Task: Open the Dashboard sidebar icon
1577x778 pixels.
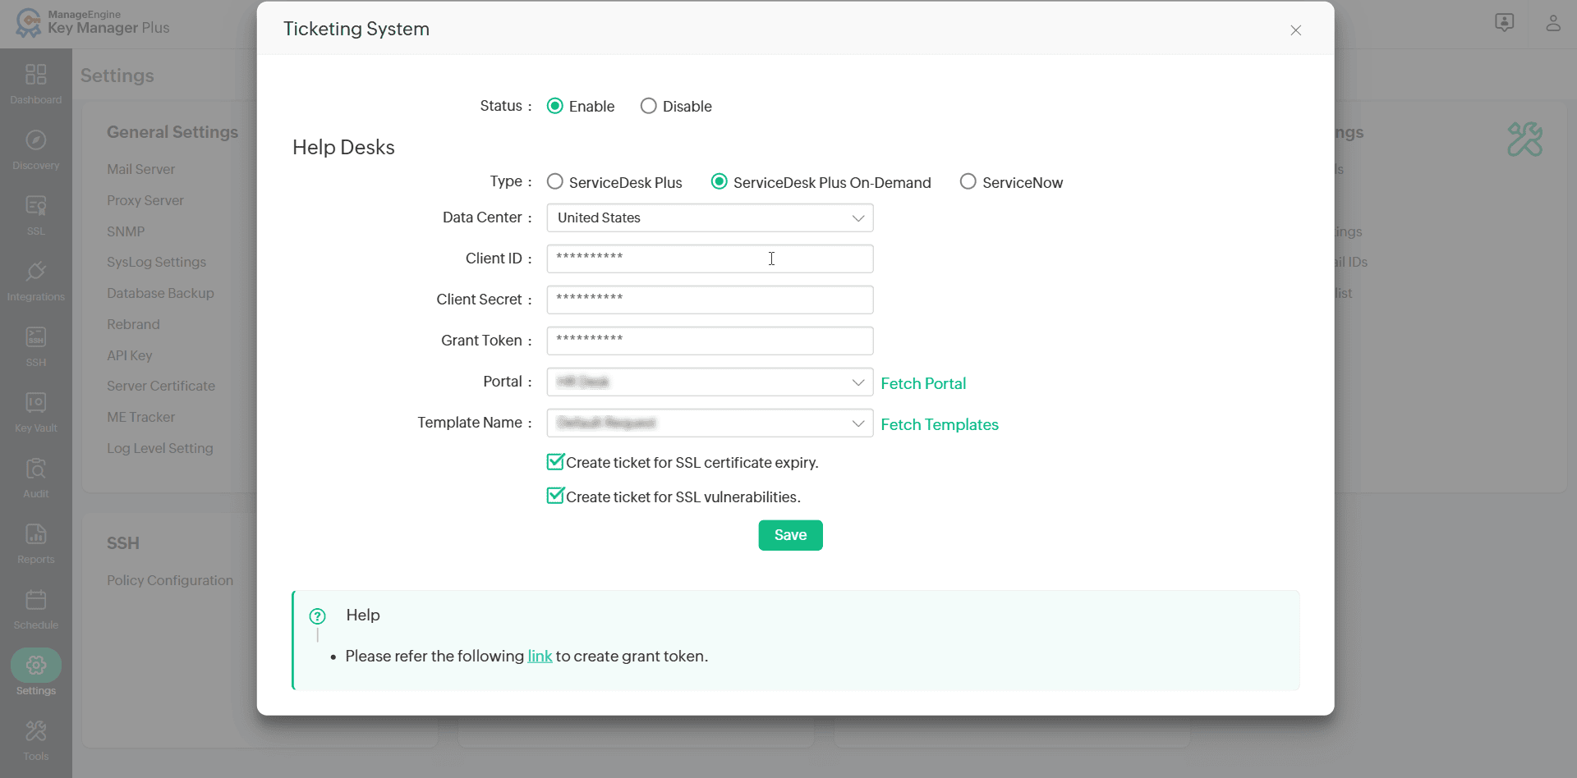Action: click(36, 75)
